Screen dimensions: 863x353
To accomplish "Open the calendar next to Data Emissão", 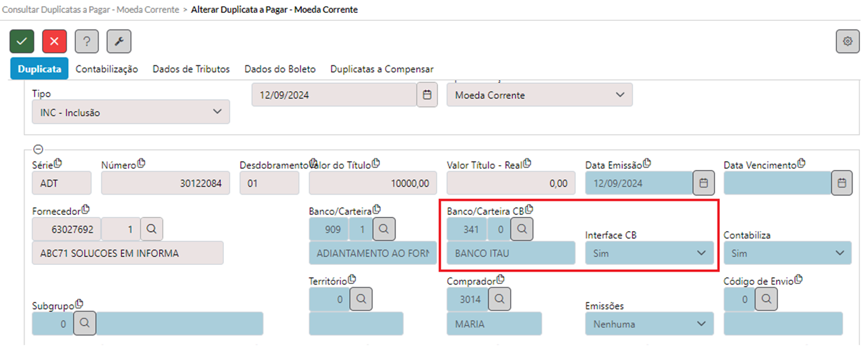I will pyautogui.click(x=703, y=183).
